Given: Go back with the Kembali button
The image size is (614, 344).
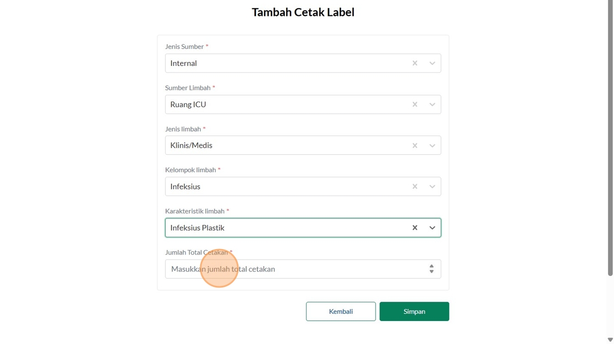Looking at the screenshot, I should tap(340, 311).
